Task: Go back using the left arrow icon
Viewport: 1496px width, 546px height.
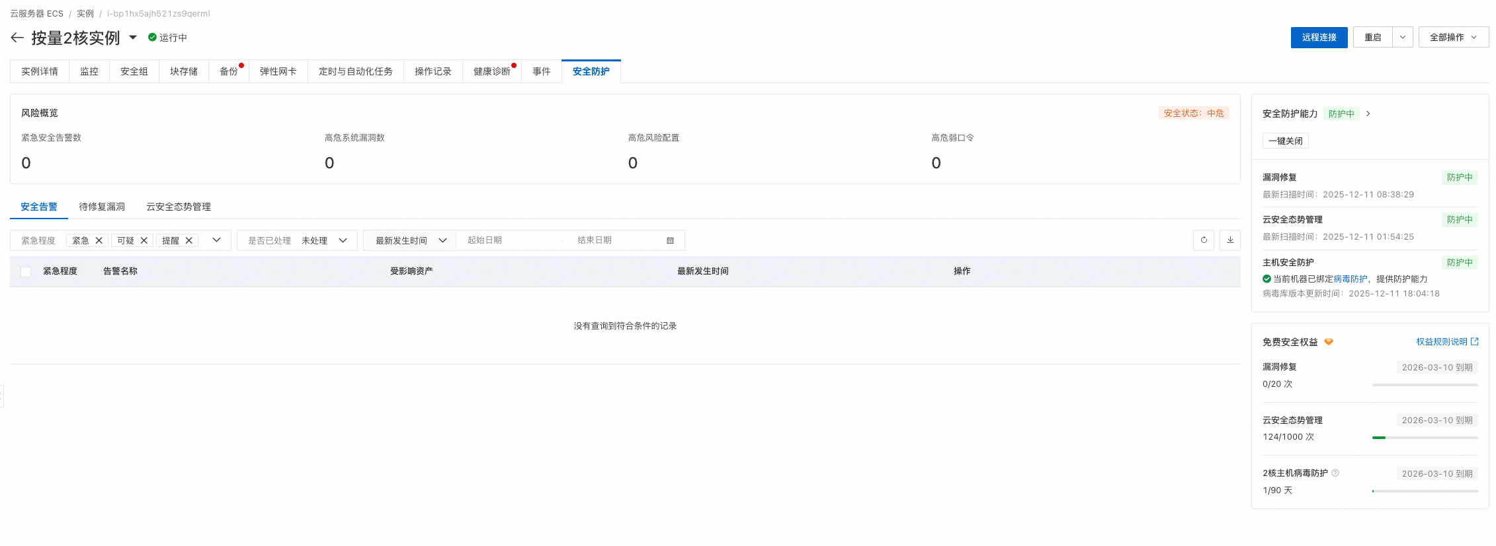Action: [x=17, y=38]
